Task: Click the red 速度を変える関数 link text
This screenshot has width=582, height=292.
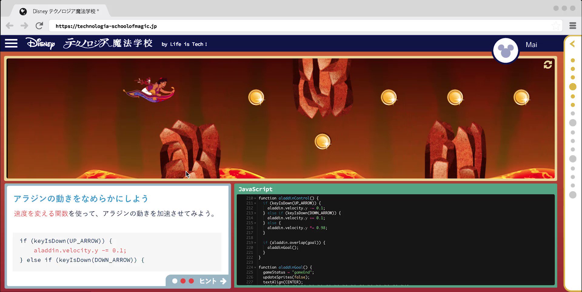Action: [x=41, y=214]
